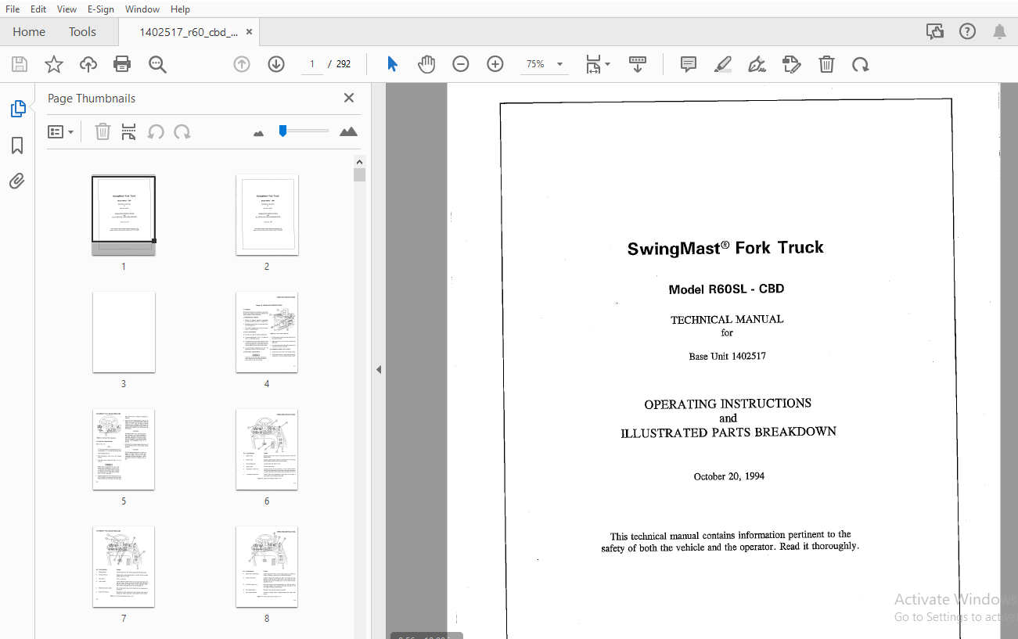Close the Page Thumbnails panel
1018x639 pixels.
tap(349, 98)
